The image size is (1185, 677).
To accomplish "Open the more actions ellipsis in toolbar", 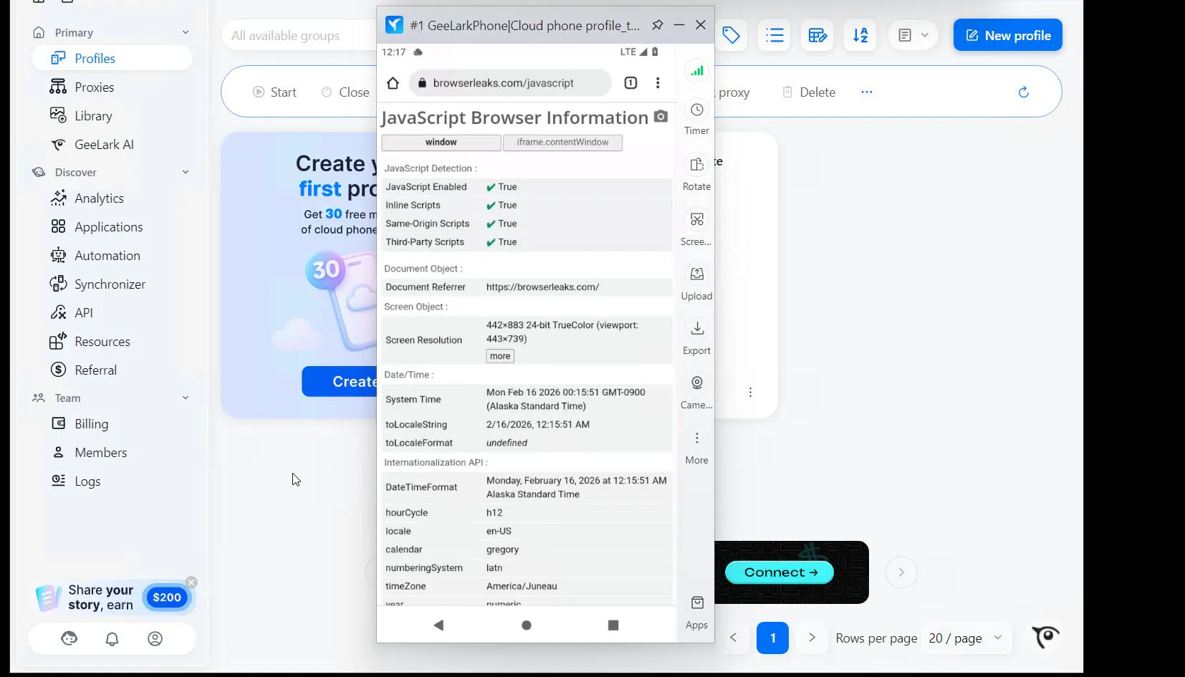I will coord(867,92).
